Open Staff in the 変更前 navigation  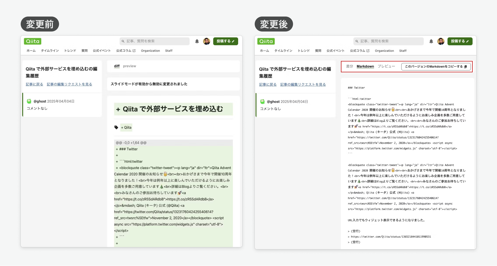169,51
